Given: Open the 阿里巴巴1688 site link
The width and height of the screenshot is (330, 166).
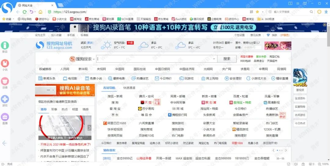Looking at the screenshot, I should coord(115,123).
